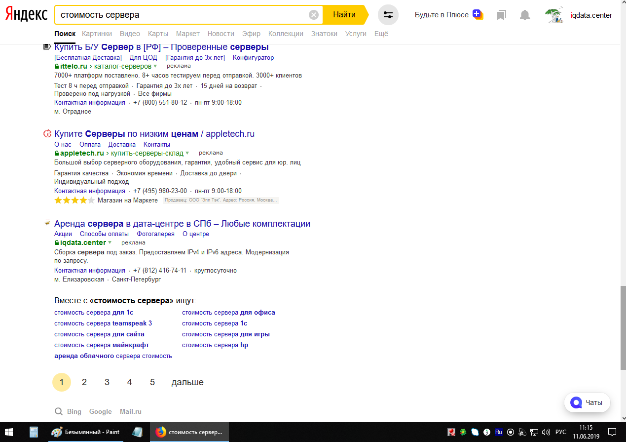Screen dimensions: 626x442
Task: Repeat the search in Mail.ru
Action: pos(131,411)
